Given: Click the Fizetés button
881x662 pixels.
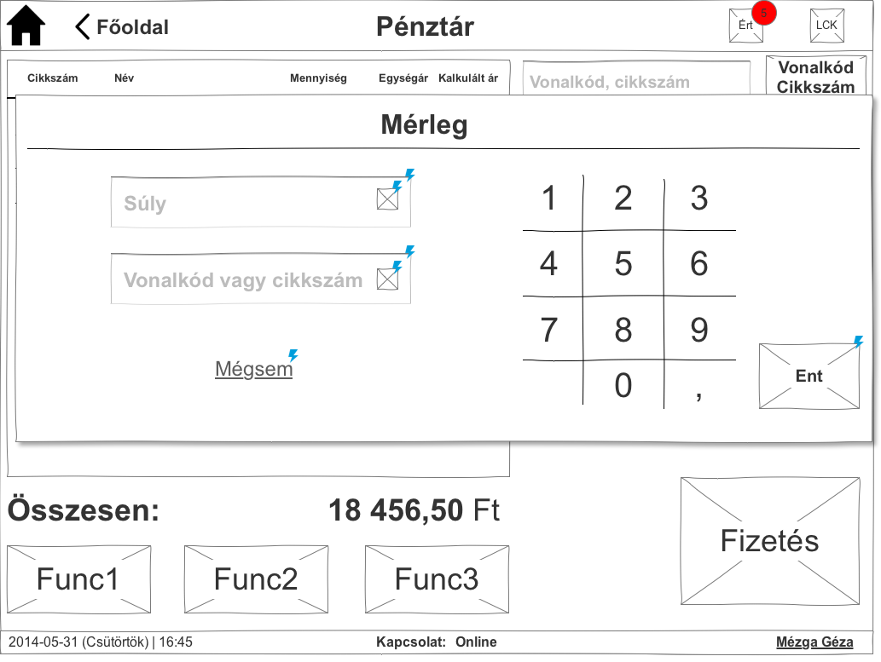Looking at the screenshot, I should click(x=770, y=541).
